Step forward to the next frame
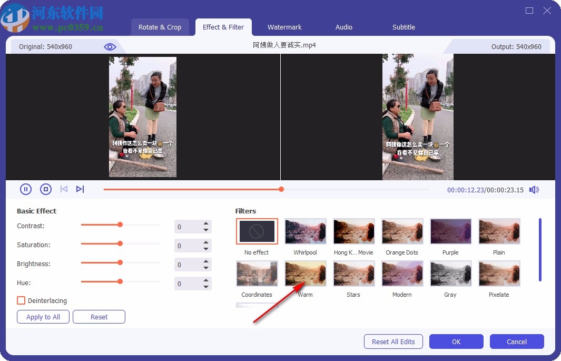561x361 pixels. point(81,189)
